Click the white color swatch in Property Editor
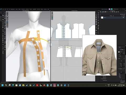Viewport: 126px width, 95px height. [x=119, y=52]
